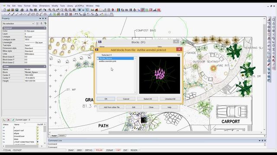Image resolution: width=277 pixels, height=155 pixels.
Task: Click the red magnet icon in far-right toolbar
Action: click(x=274, y=61)
